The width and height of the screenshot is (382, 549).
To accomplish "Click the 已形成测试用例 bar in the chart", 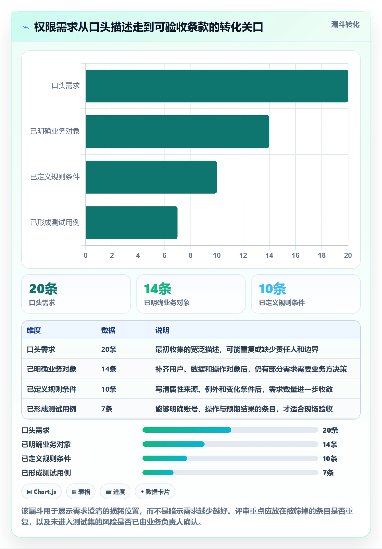I will coord(132,223).
